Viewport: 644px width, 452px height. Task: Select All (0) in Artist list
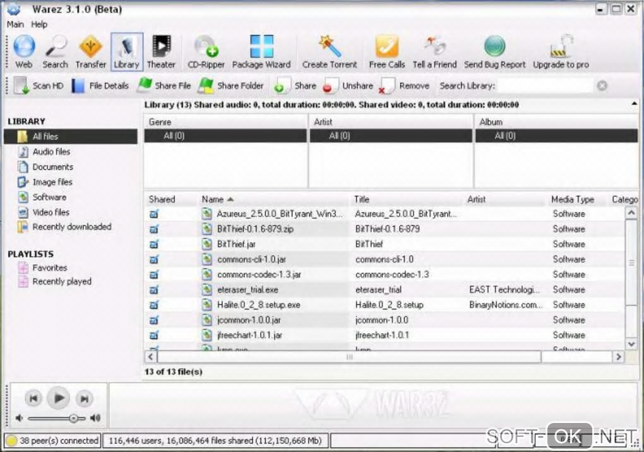[x=391, y=136]
